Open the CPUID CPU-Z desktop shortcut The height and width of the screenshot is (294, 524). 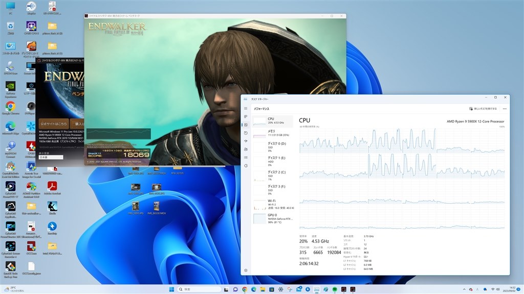[x=31, y=28]
